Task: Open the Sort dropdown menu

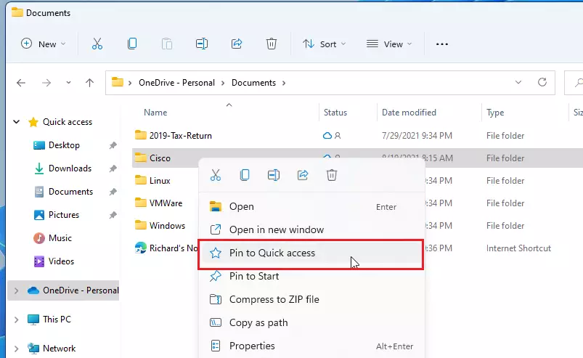Action: 325,44
